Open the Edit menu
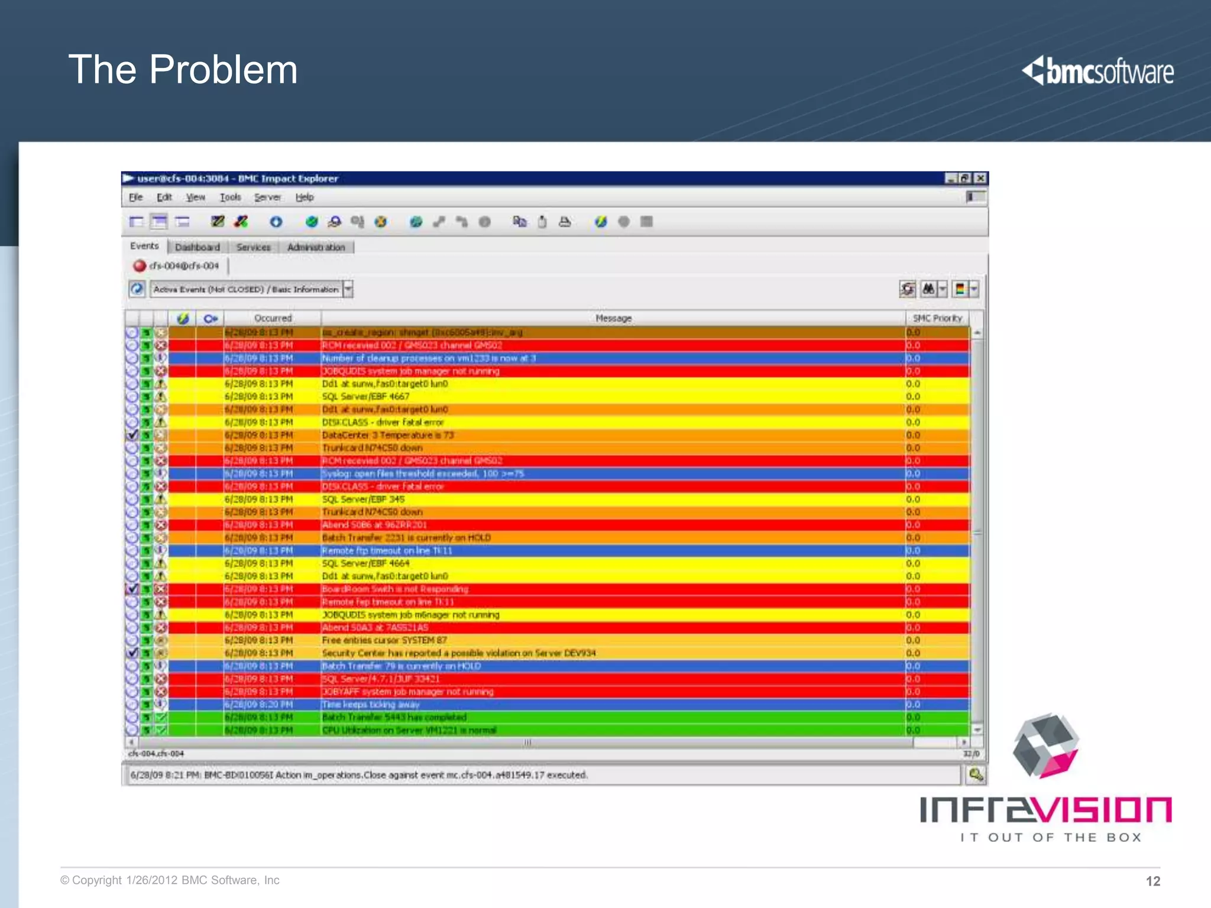 coord(164,197)
